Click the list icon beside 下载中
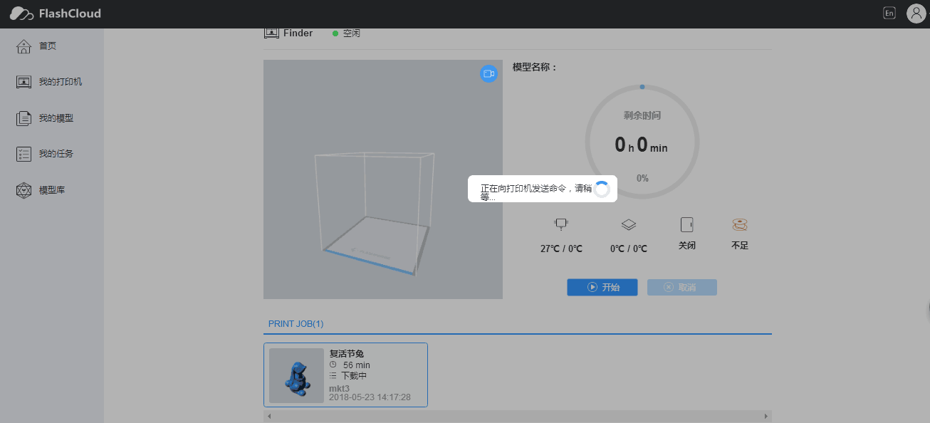 click(x=333, y=375)
